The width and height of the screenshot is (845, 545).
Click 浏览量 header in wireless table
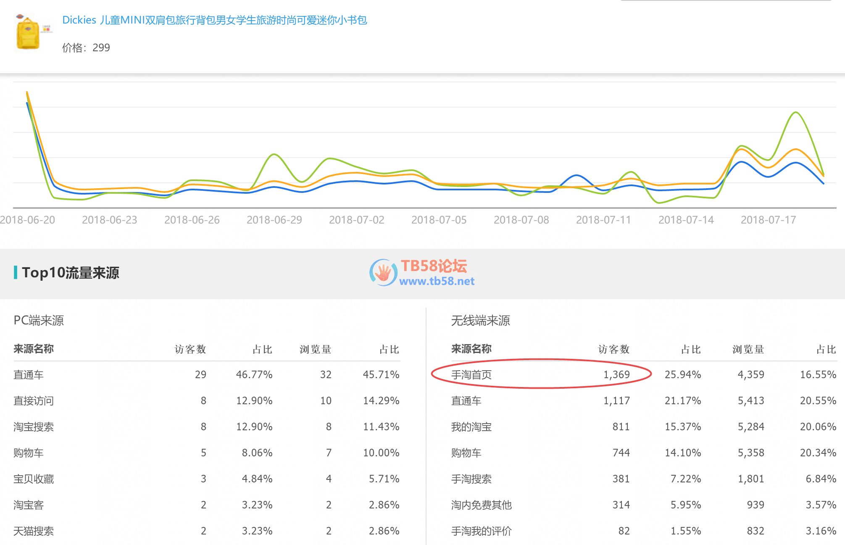(748, 349)
